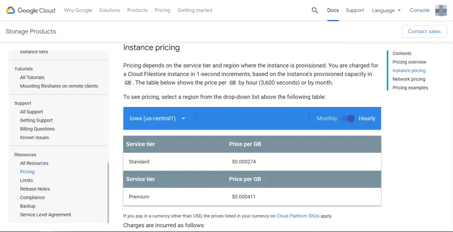Click the Support sidebar section header
The image size is (453, 232).
23,103
